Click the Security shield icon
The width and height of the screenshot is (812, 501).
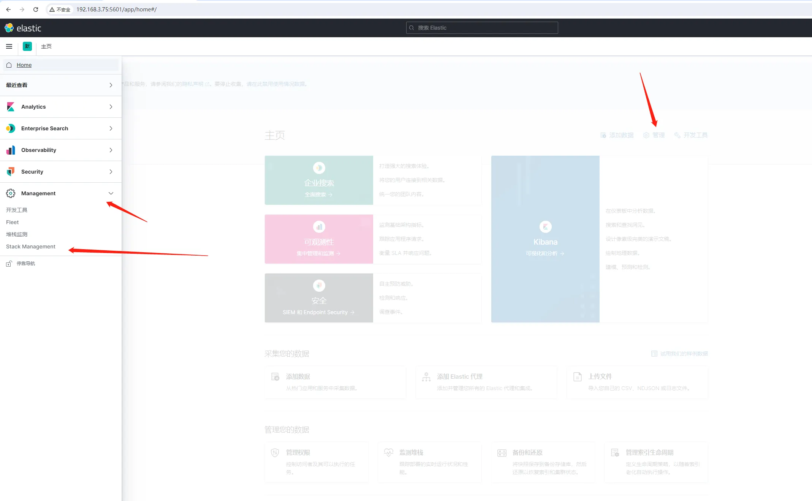click(x=11, y=172)
